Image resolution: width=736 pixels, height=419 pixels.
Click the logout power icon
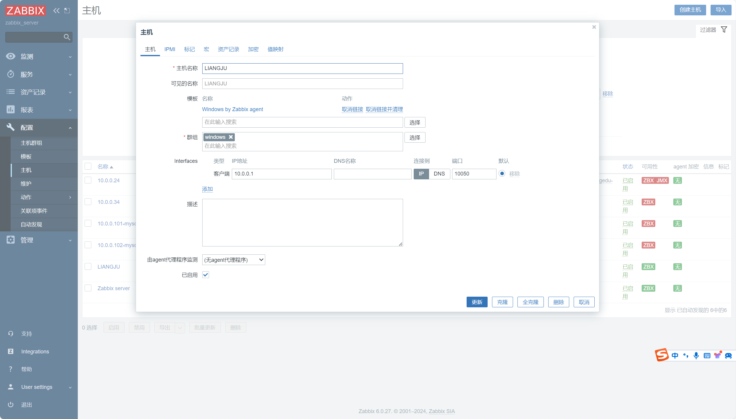[x=11, y=405]
